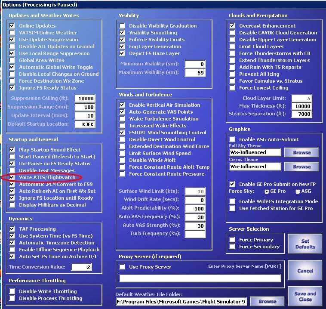Edit Stratus Separation field
This screenshot has height=309, width=326.
(301, 114)
